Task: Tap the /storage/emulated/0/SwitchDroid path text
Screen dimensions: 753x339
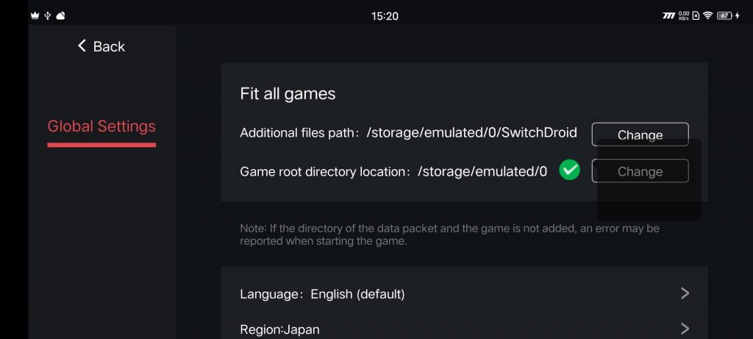Action: (471, 132)
